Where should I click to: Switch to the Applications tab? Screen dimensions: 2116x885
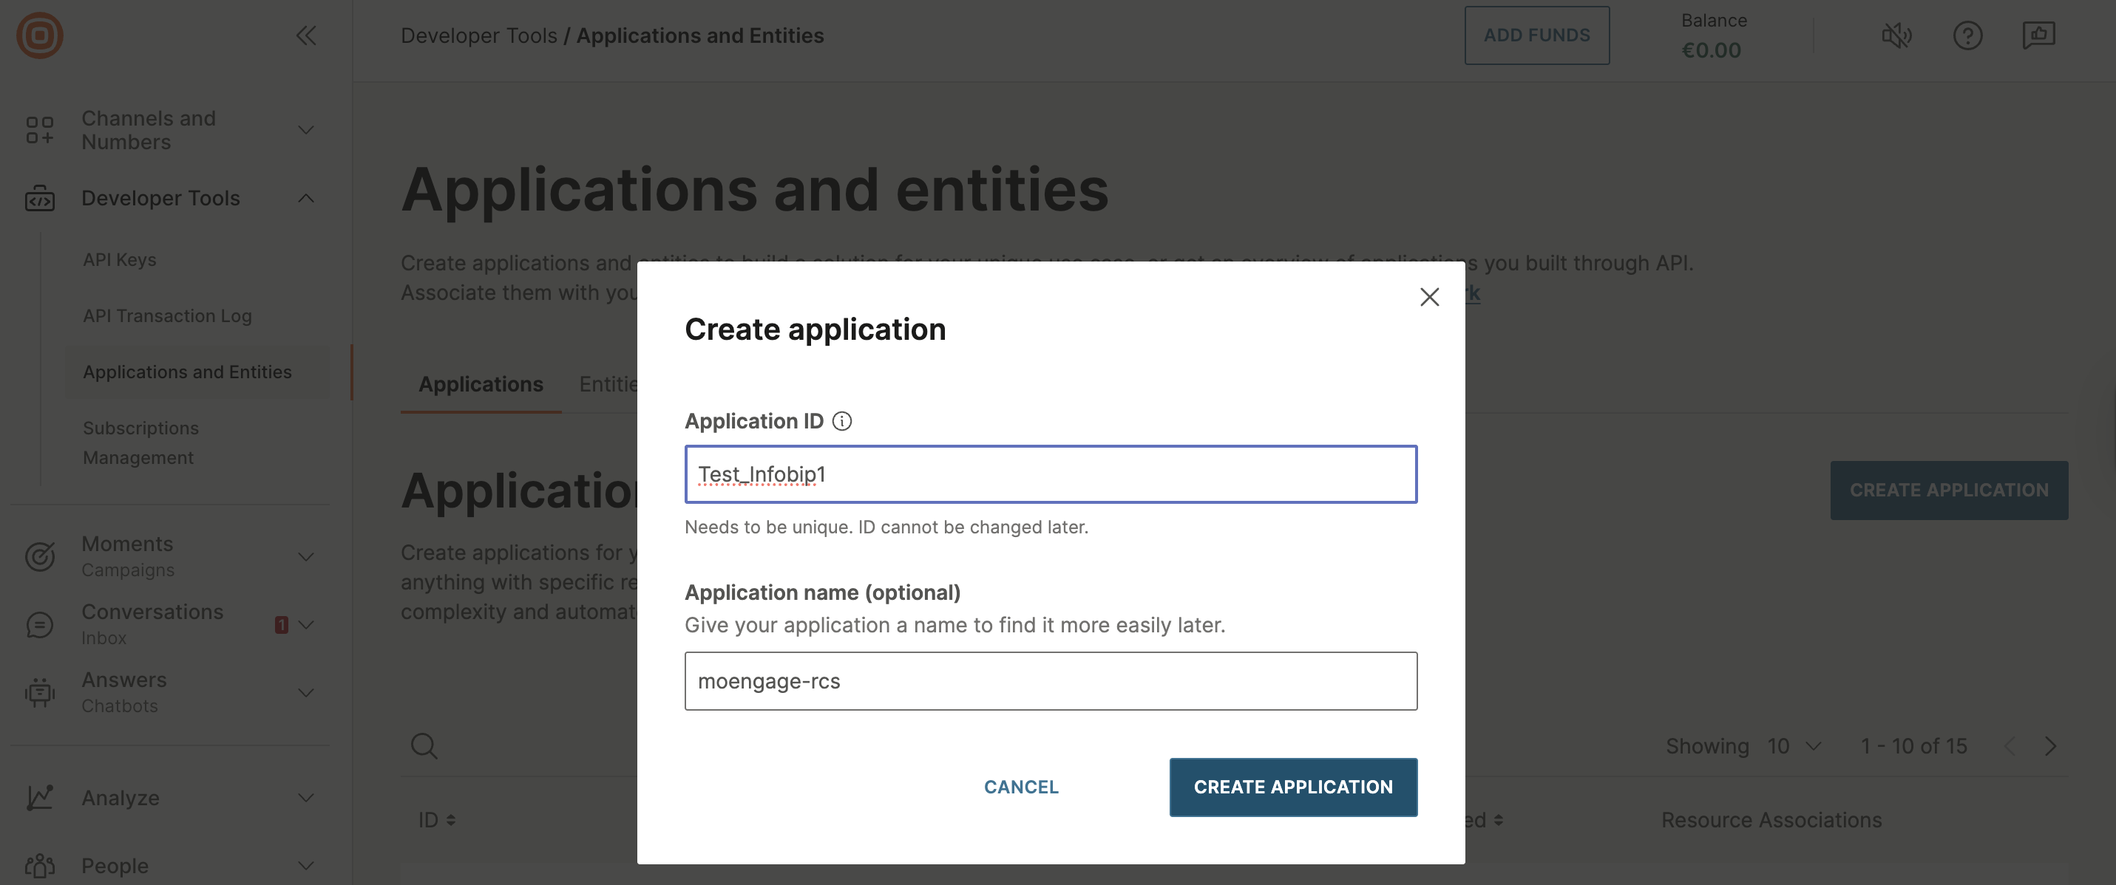481,384
